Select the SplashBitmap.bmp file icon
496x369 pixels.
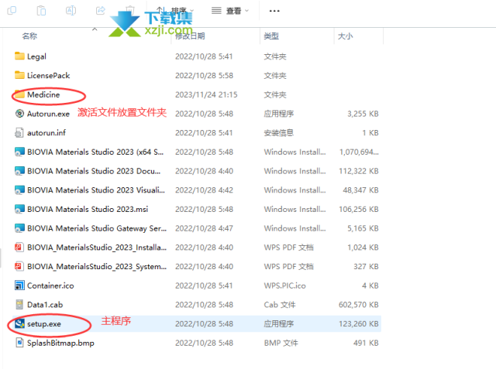coord(19,343)
